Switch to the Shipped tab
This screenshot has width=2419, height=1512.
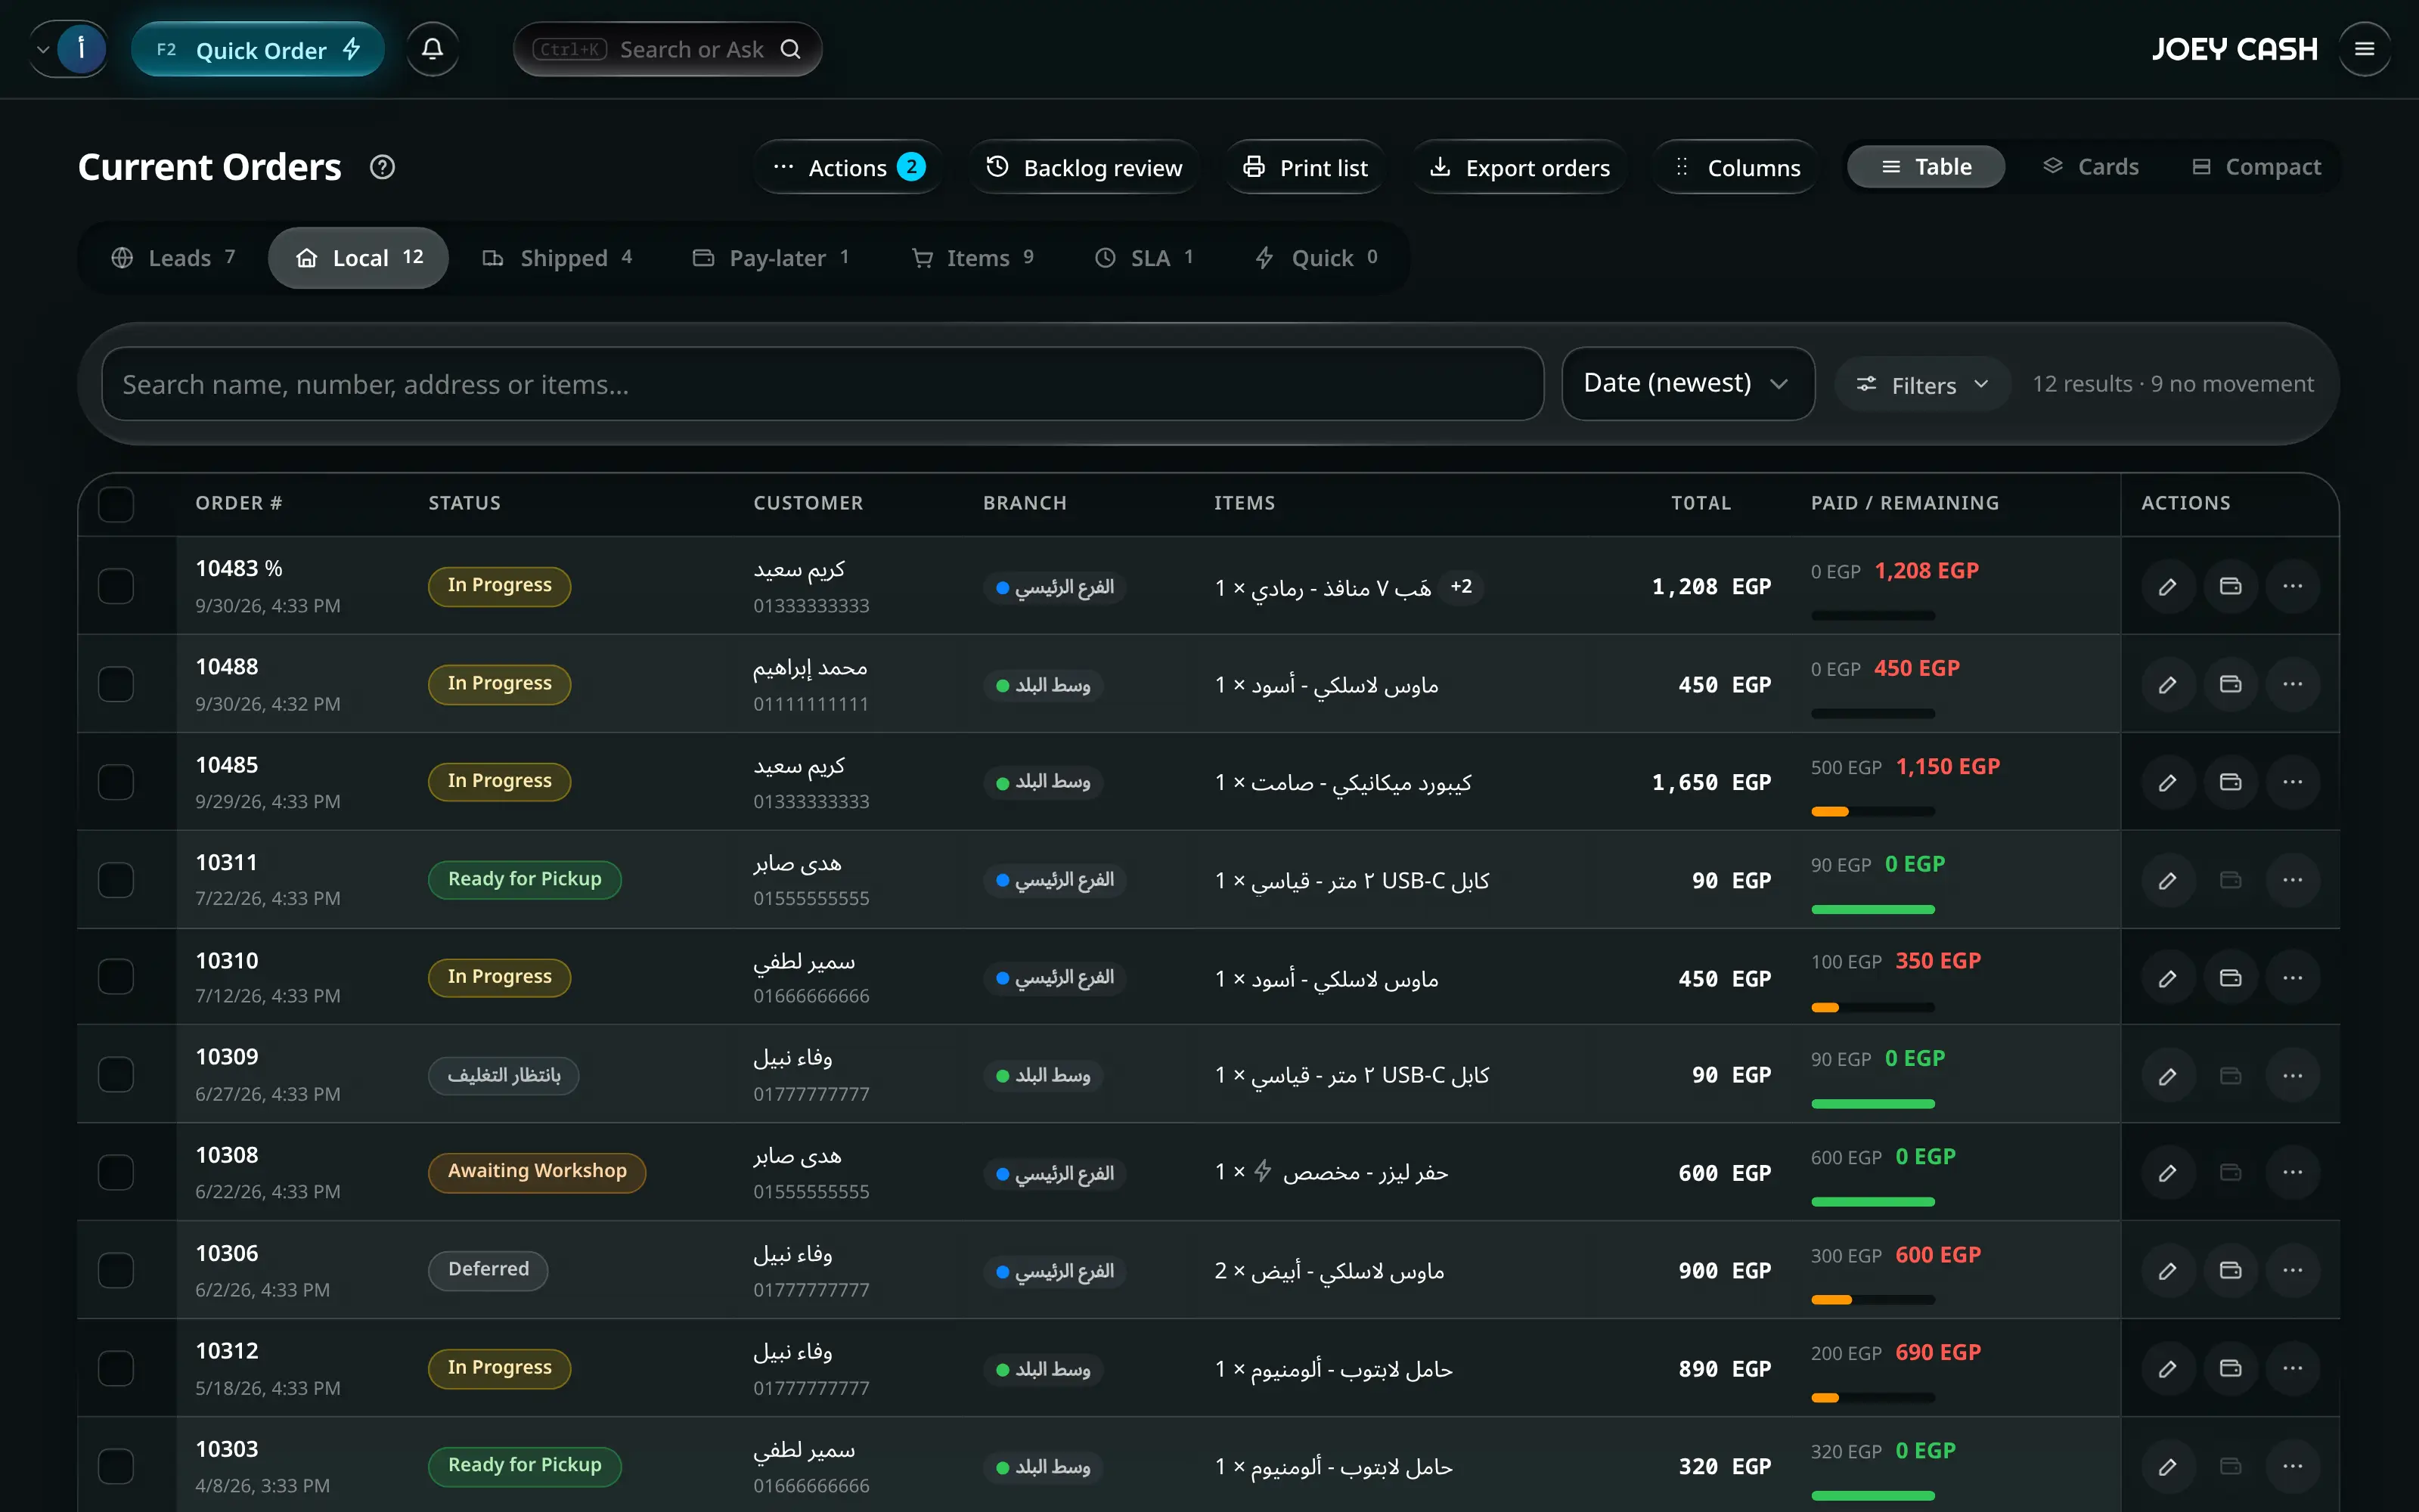557,258
